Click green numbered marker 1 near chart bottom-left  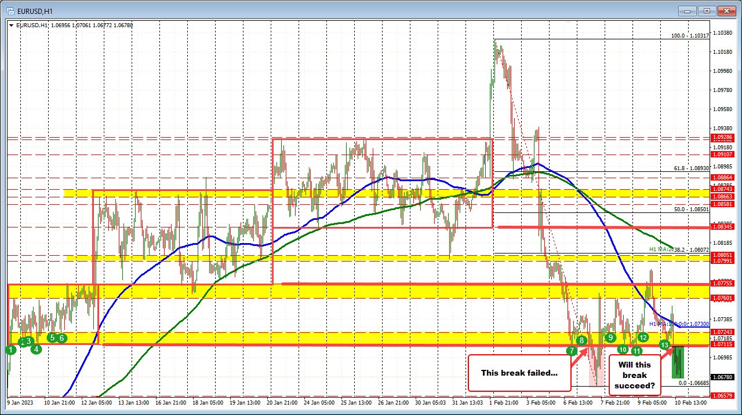[11, 350]
